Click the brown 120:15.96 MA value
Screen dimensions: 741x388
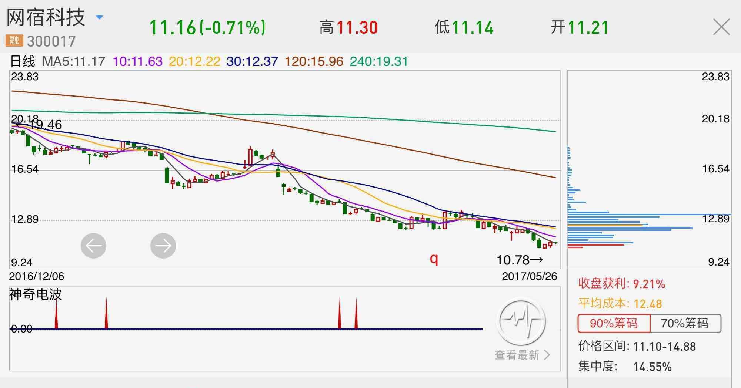[x=314, y=61]
